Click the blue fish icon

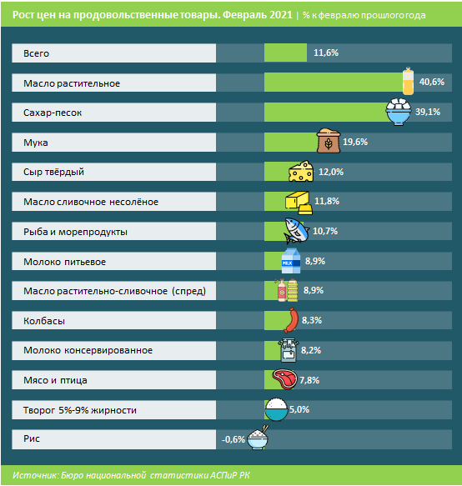(x=297, y=231)
